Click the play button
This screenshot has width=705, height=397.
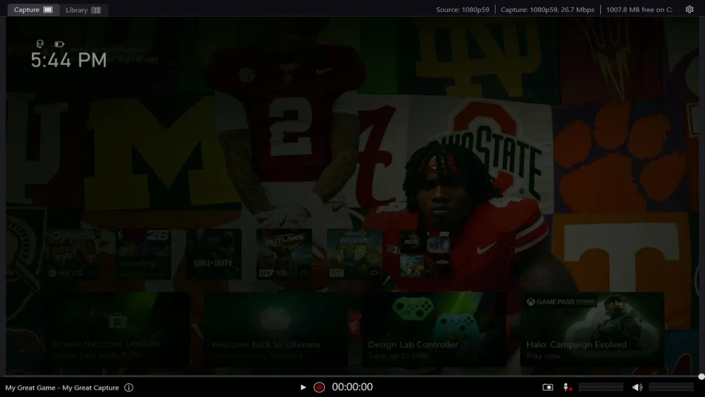(x=303, y=388)
